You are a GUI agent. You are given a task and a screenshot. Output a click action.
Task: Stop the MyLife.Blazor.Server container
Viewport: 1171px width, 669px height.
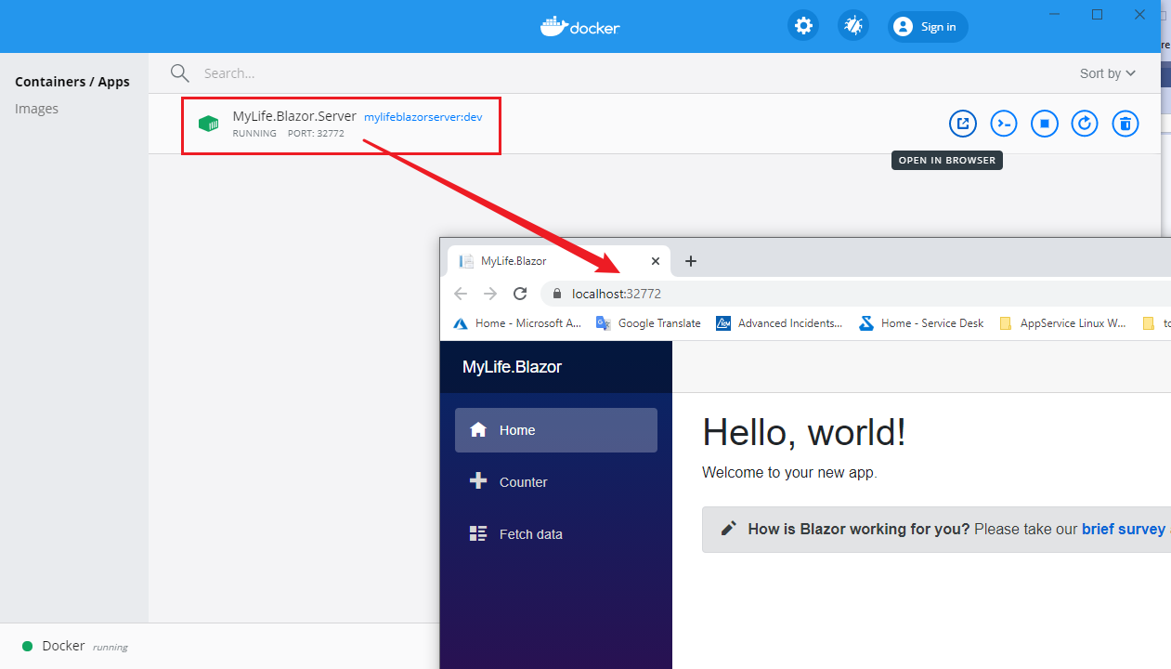click(x=1045, y=124)
